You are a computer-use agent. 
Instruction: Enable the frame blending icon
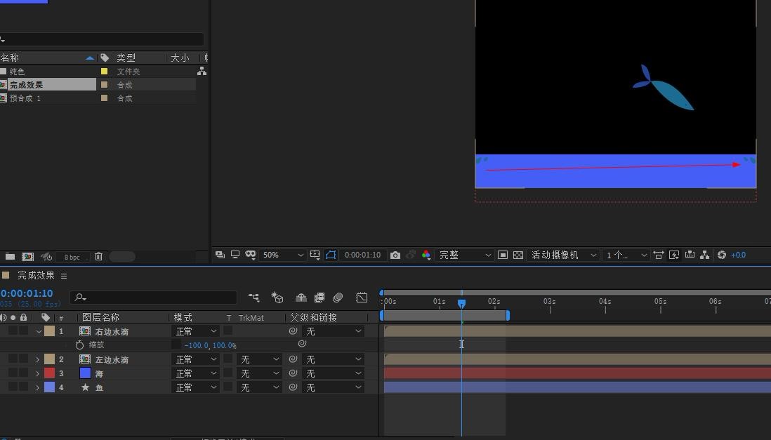pos(319,298)
